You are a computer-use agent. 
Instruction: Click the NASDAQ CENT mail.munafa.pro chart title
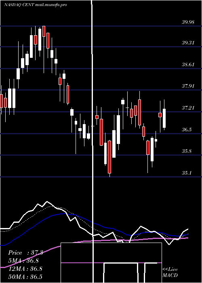pos(36,5)
